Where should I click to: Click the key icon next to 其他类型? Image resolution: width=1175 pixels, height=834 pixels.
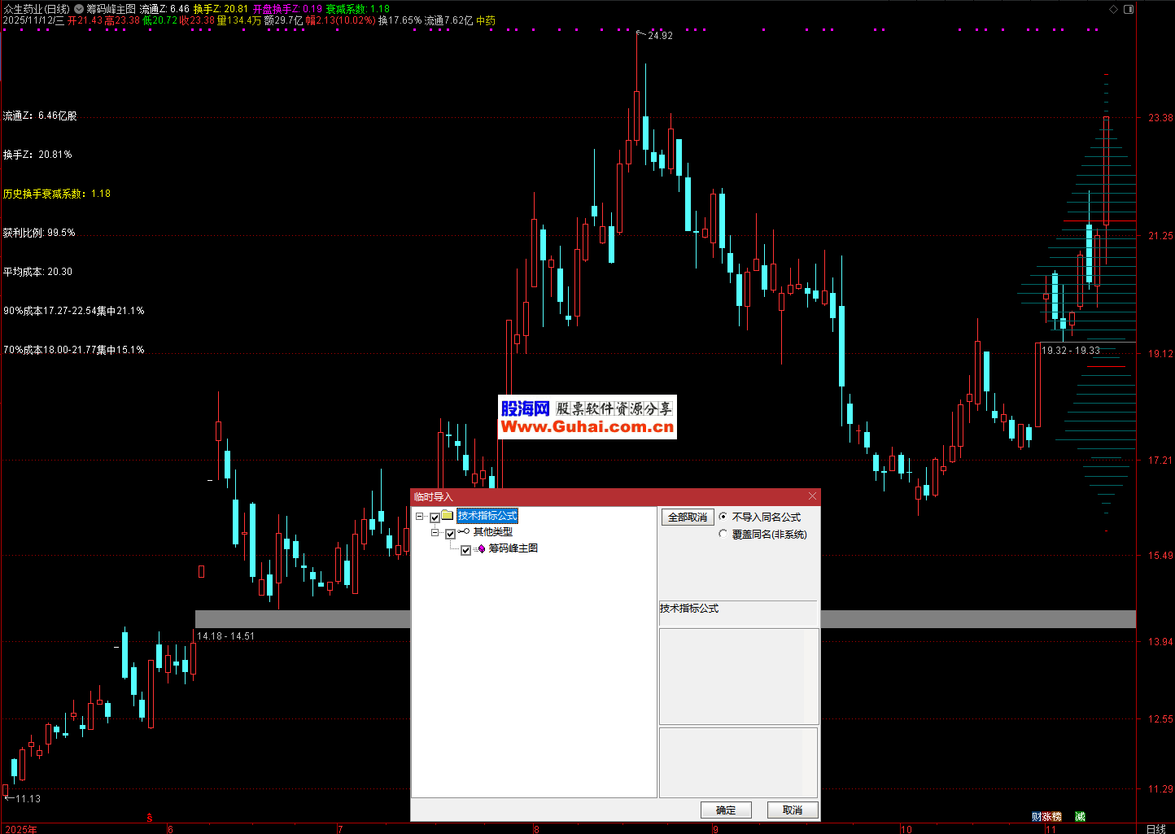tap(463, 532)
